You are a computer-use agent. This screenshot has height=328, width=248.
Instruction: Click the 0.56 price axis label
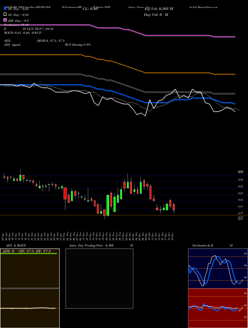[240, 179]
